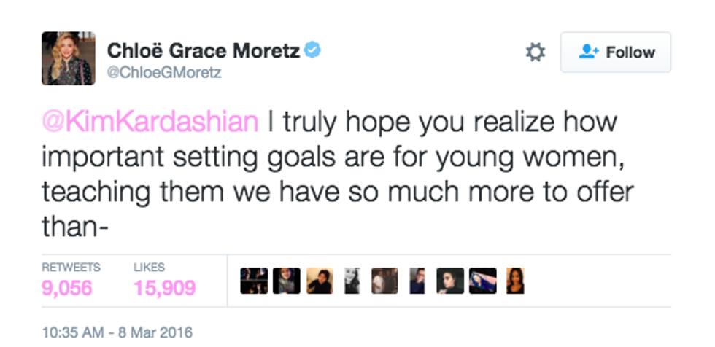Open the 10:35 AM - 8 Mar 2016 timestamp
The image size is (715, 347).
117,332
